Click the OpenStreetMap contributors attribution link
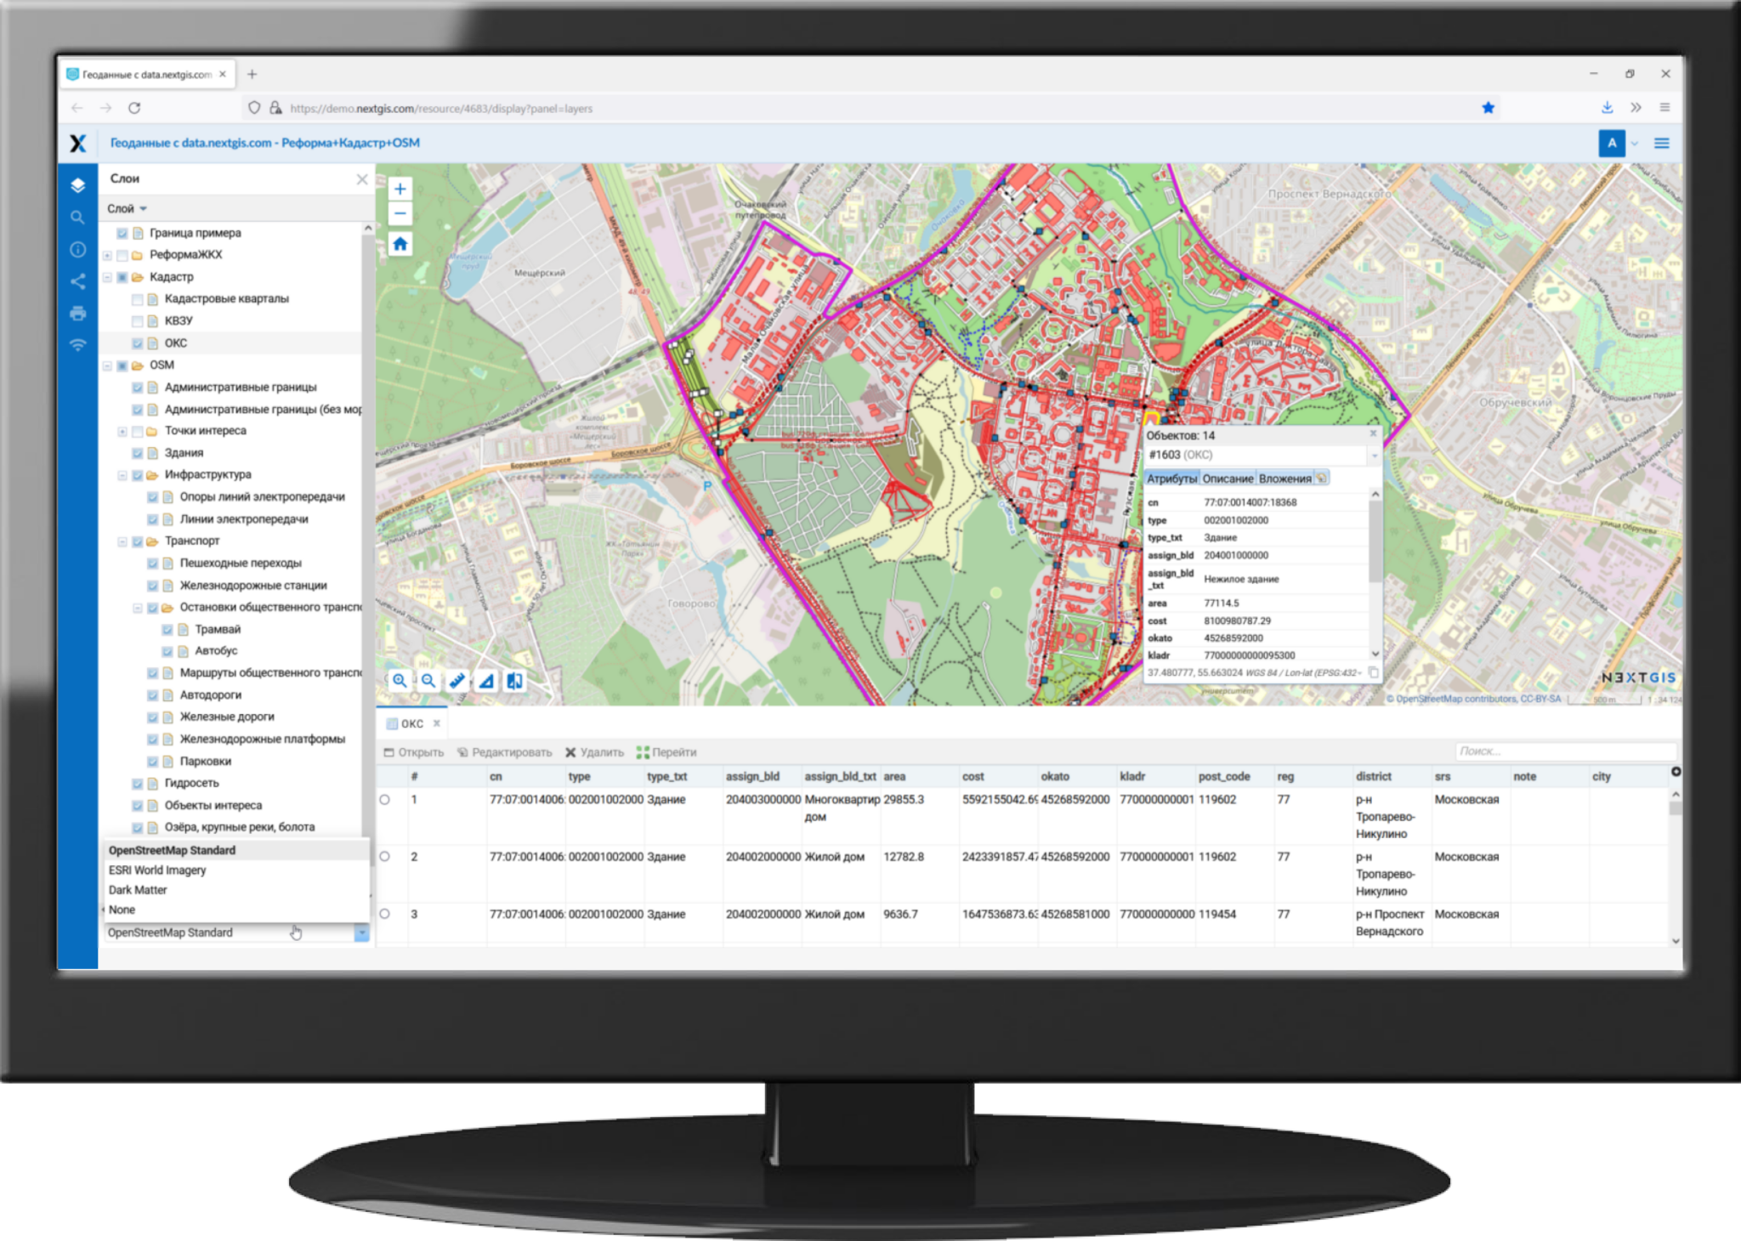The image size is (1741, 1241). 1477,699
